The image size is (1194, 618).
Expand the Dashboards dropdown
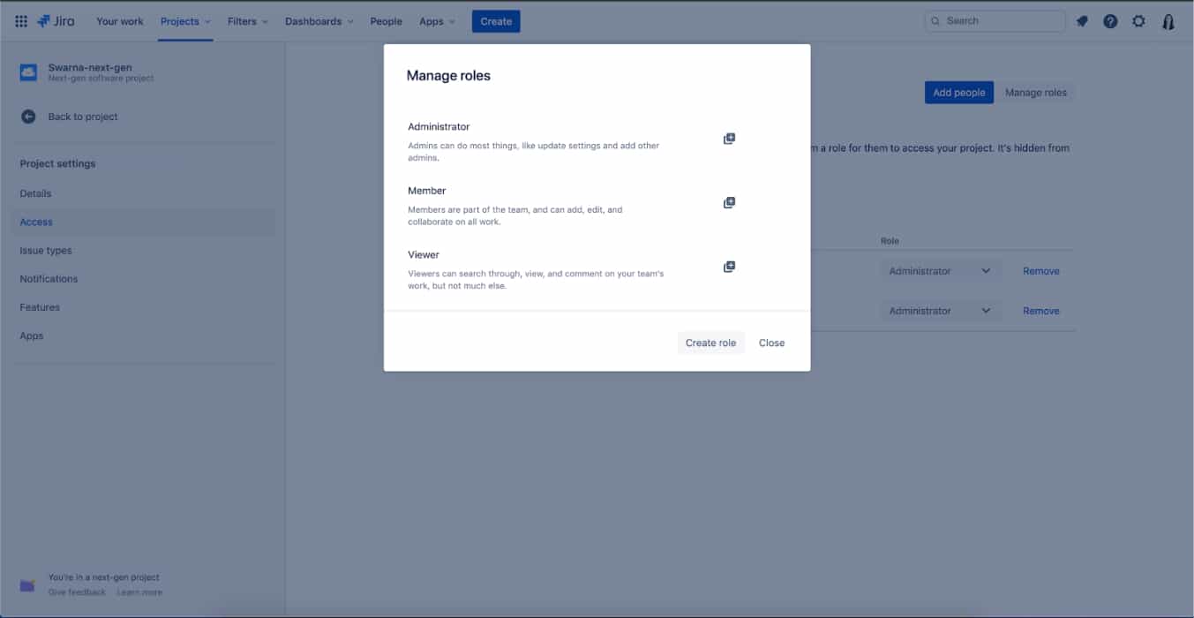pos(319,21)
